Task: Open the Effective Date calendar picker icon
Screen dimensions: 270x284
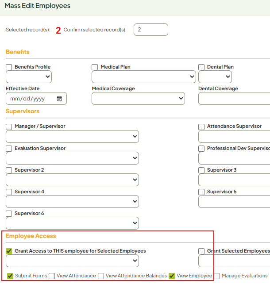Action: pos(59,99)
